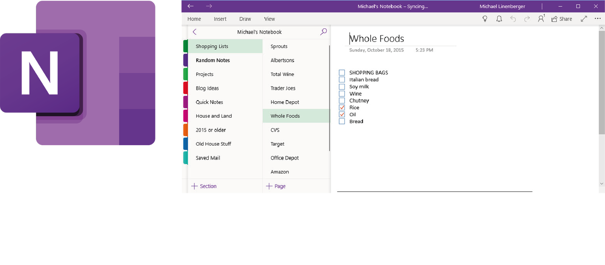Open the View tab
Viewport: 605px width, 265px height.
pyautogui.click(x=270, y=19)
